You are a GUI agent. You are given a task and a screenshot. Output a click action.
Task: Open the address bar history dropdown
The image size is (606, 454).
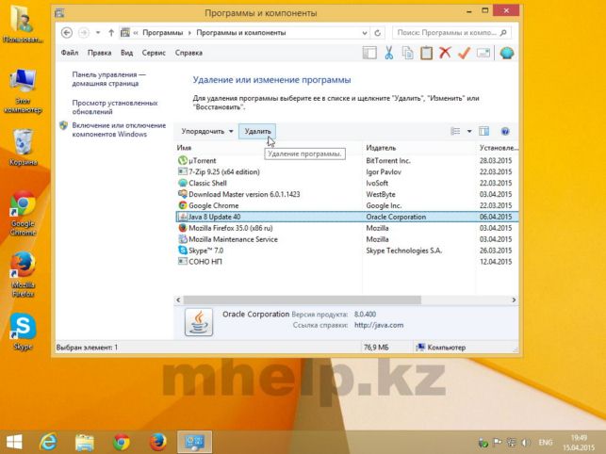coord(365,33)
